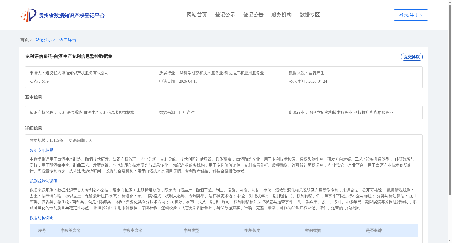Click the 更新周期：天 text
The width and height of the screenshot is (452, 243).
coord(81,140)
